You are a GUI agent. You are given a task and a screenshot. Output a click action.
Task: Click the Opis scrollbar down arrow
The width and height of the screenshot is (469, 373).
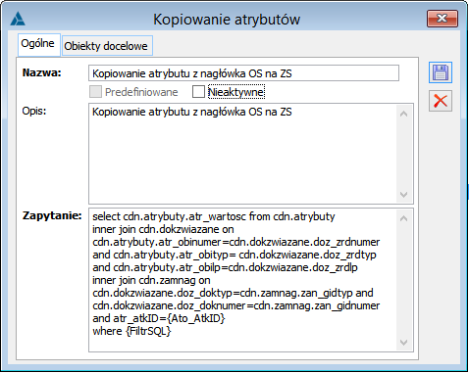tap(404, 195)
